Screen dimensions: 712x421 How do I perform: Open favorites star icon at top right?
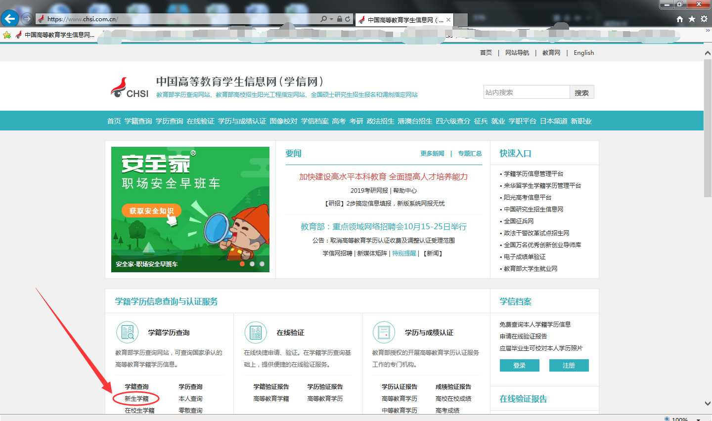pos(692,19)
